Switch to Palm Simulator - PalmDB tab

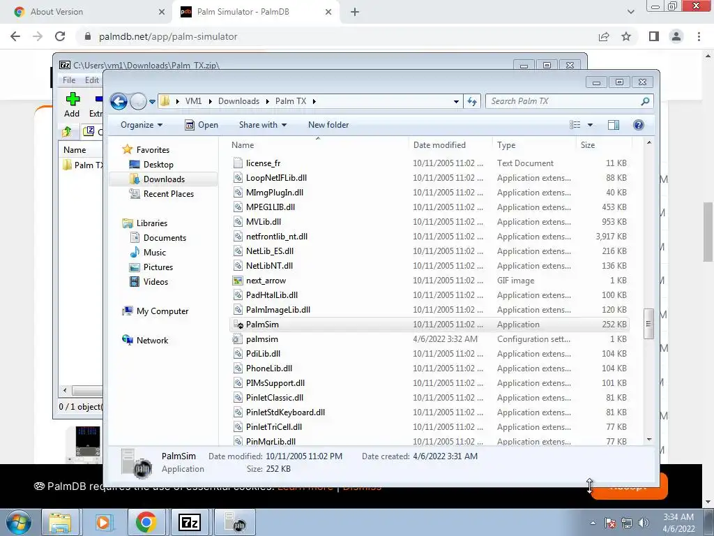pos(256,12)
